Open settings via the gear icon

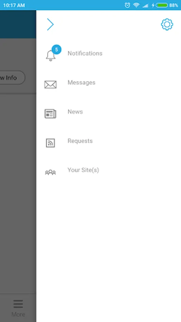167,24
